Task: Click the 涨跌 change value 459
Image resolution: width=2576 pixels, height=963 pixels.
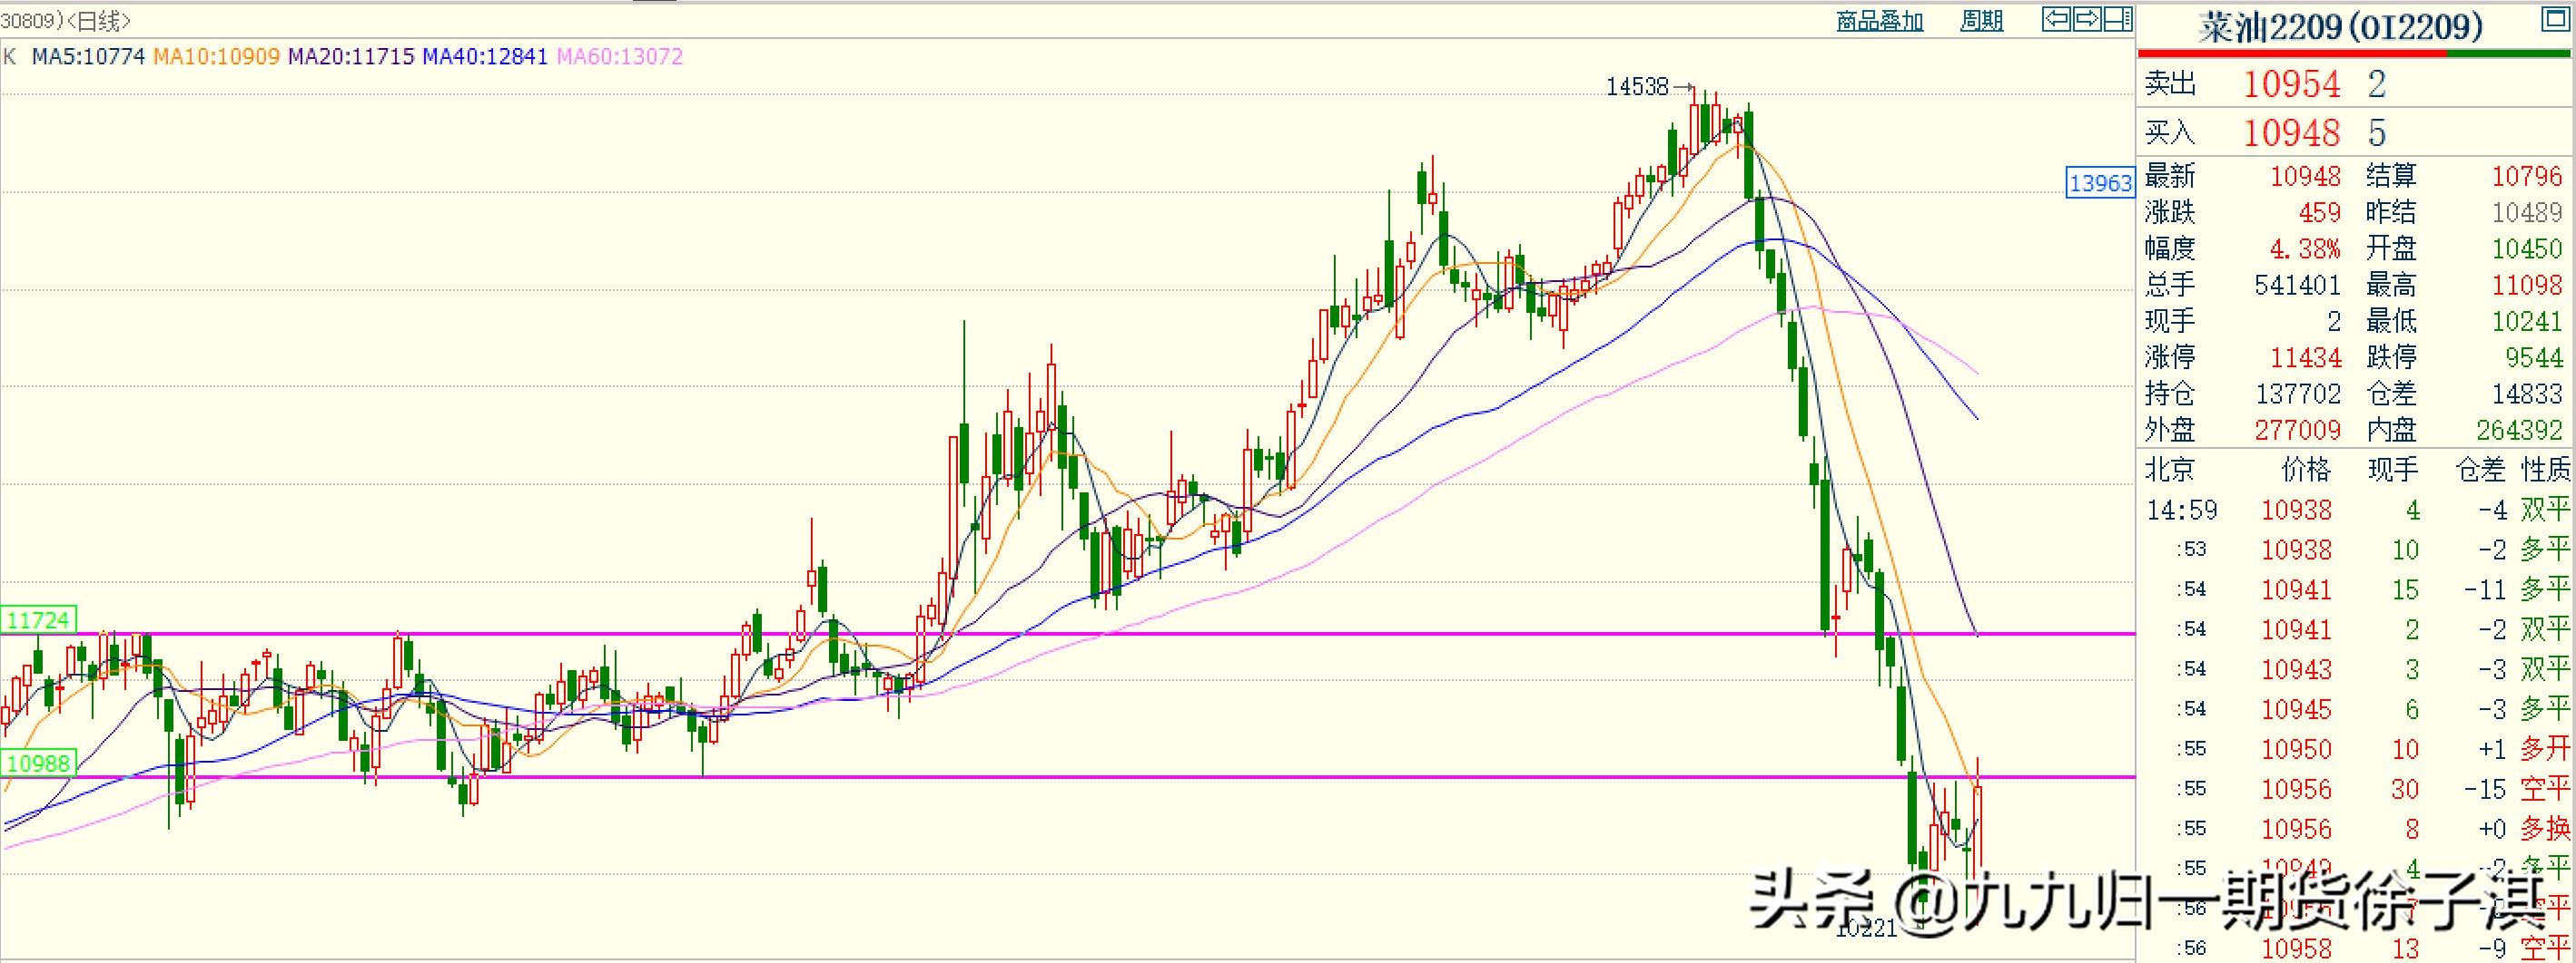Action: [2319, 213]
